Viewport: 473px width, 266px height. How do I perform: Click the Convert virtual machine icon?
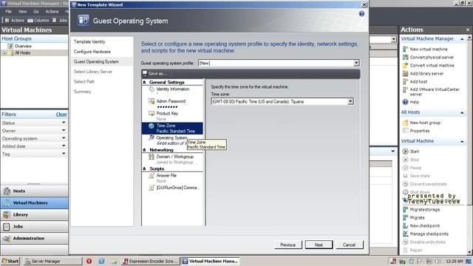(406, 65)
